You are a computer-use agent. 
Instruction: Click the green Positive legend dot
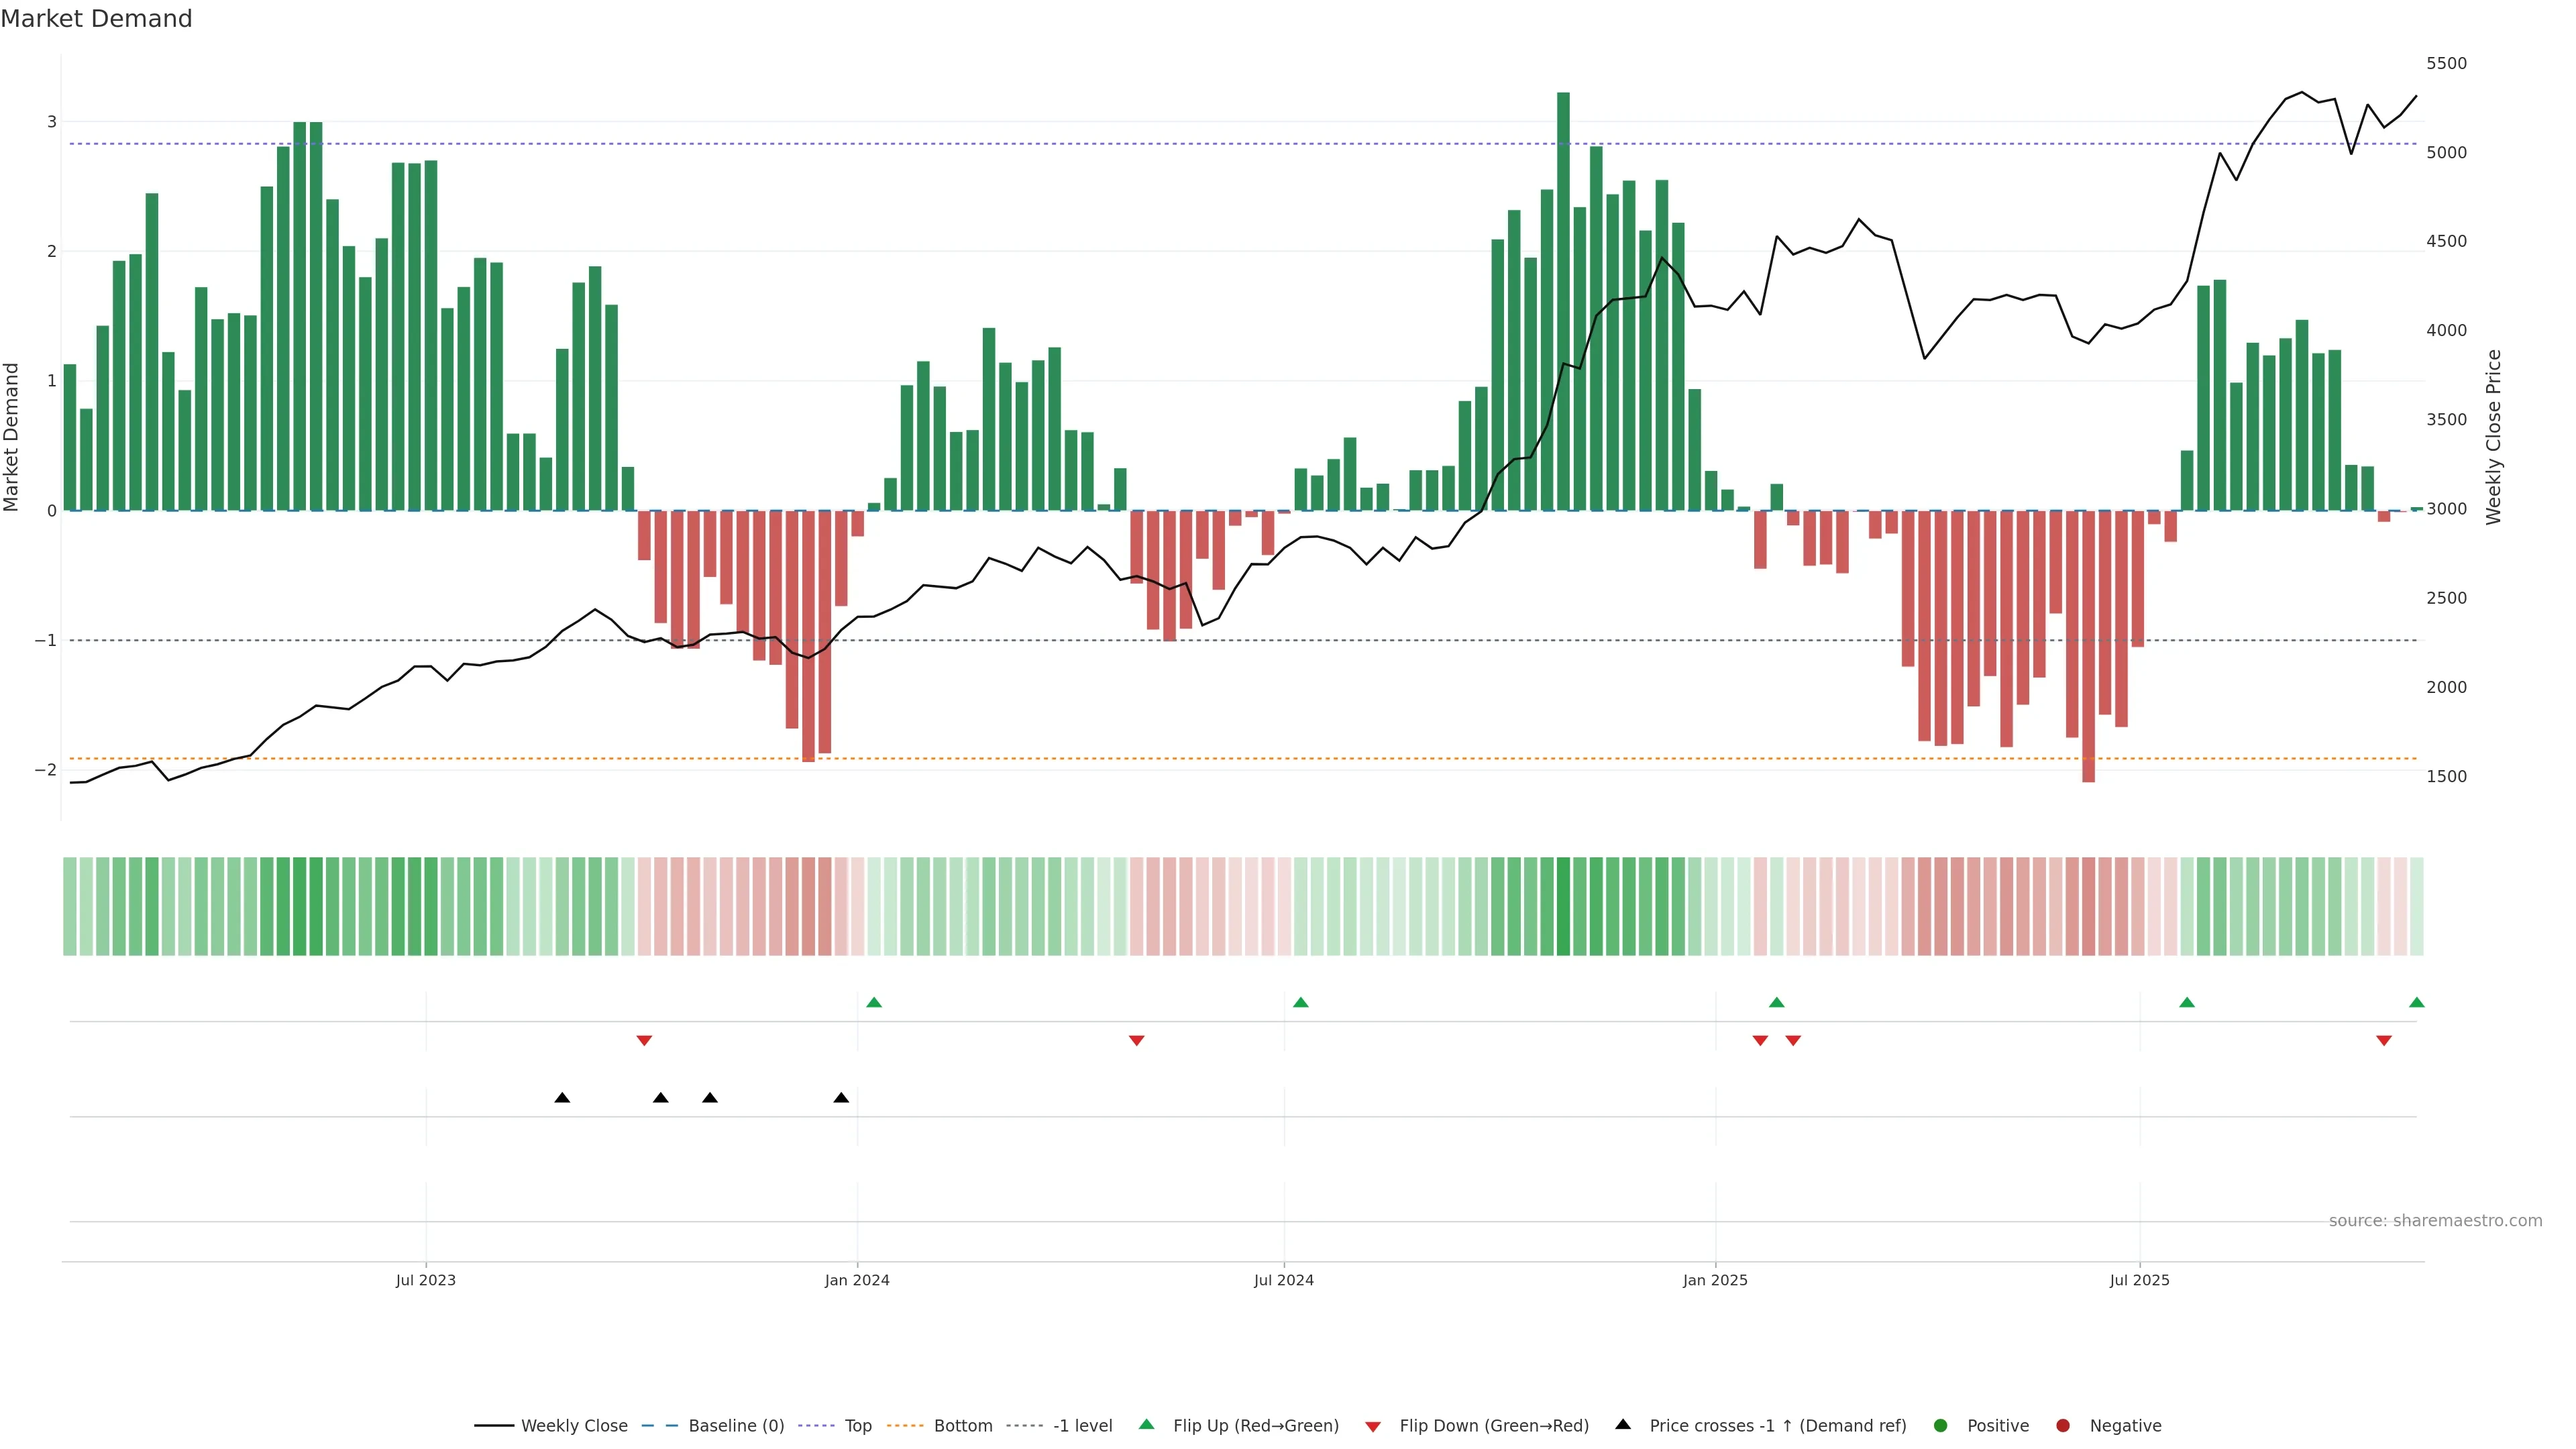click(x=1941, y=1426)
